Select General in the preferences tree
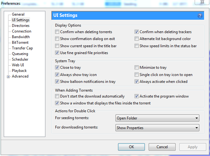This screenshot has width=210, height=156. click(x=18, y=14)
